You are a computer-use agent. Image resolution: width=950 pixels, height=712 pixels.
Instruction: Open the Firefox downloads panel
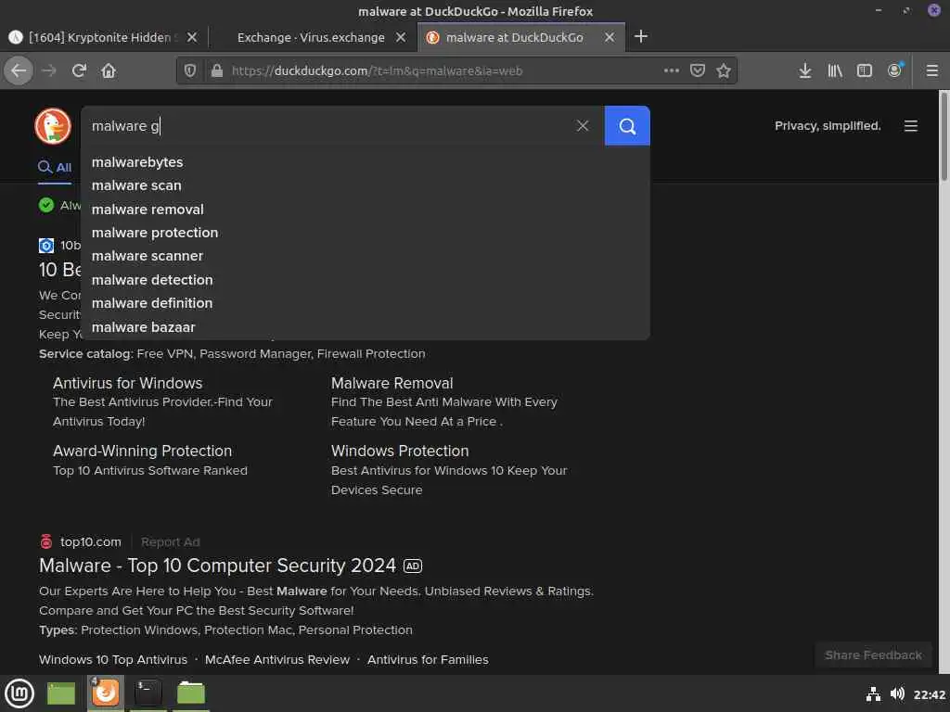pyautogui.click(x=804, y=70)
